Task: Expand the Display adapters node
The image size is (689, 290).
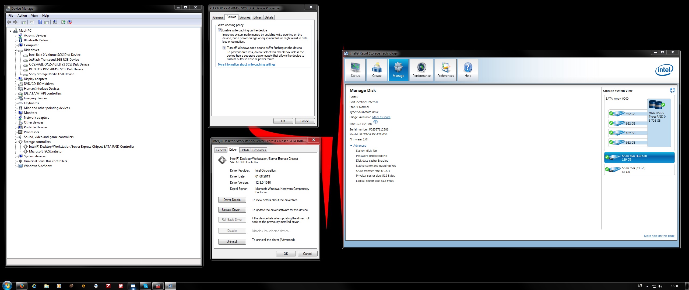Action: coord(16,79)
